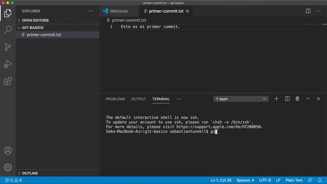Open the Manage gear icon
The width and height of the screenshot is (327, 184).
pos(8,167)
